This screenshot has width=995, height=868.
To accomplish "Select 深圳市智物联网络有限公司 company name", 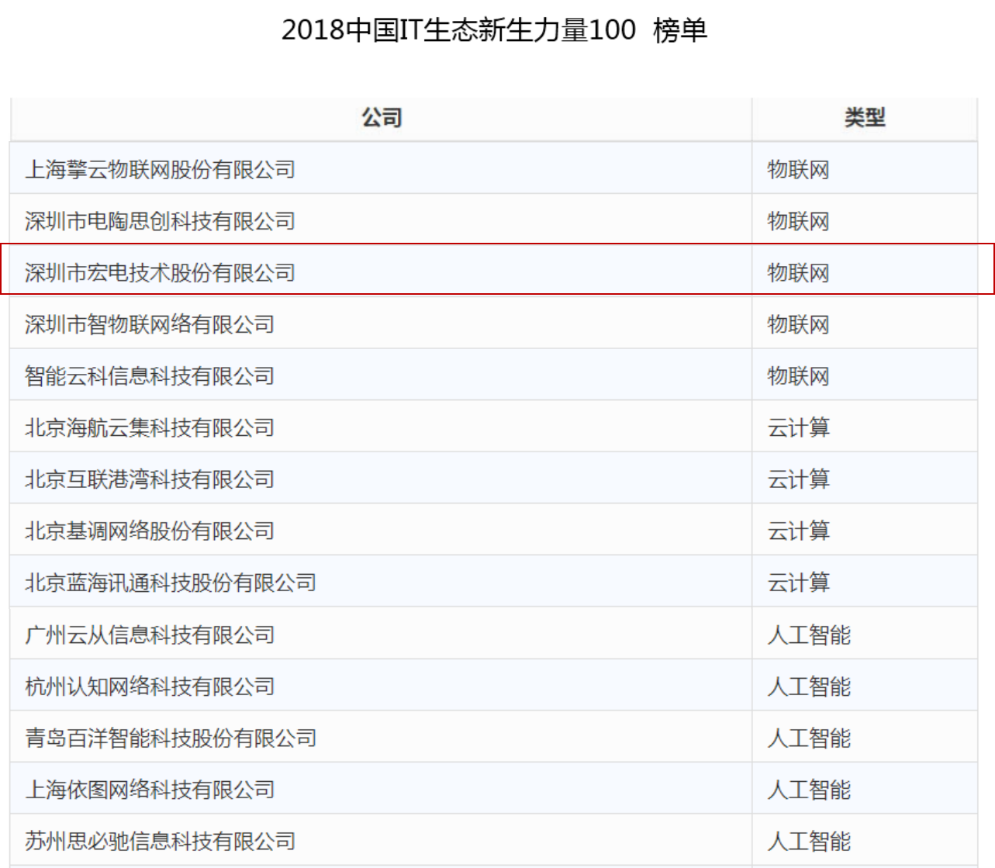I will (150, 324).
